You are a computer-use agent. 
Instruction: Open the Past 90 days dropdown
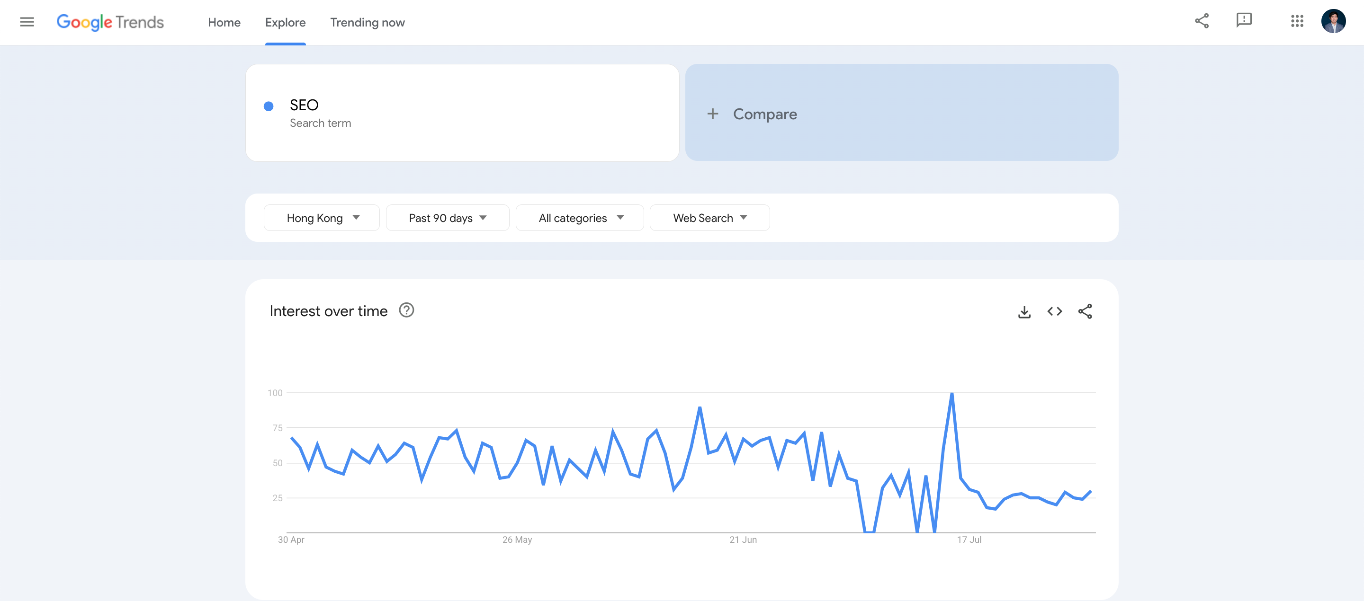pyautogui.click(x=447, y=218)
